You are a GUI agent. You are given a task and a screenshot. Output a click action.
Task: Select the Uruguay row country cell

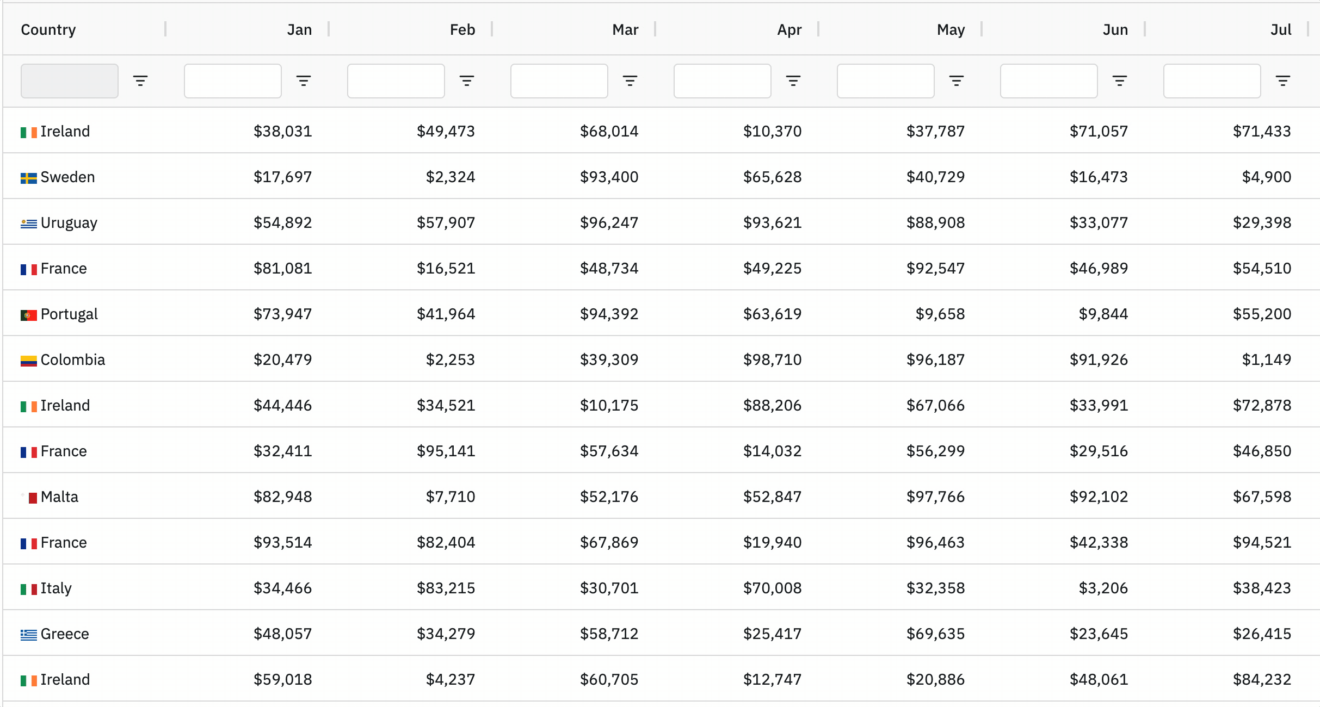coord(69,222)
